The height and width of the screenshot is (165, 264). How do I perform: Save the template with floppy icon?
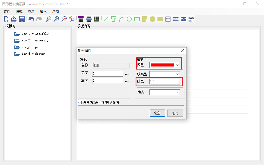coord(22,19)
